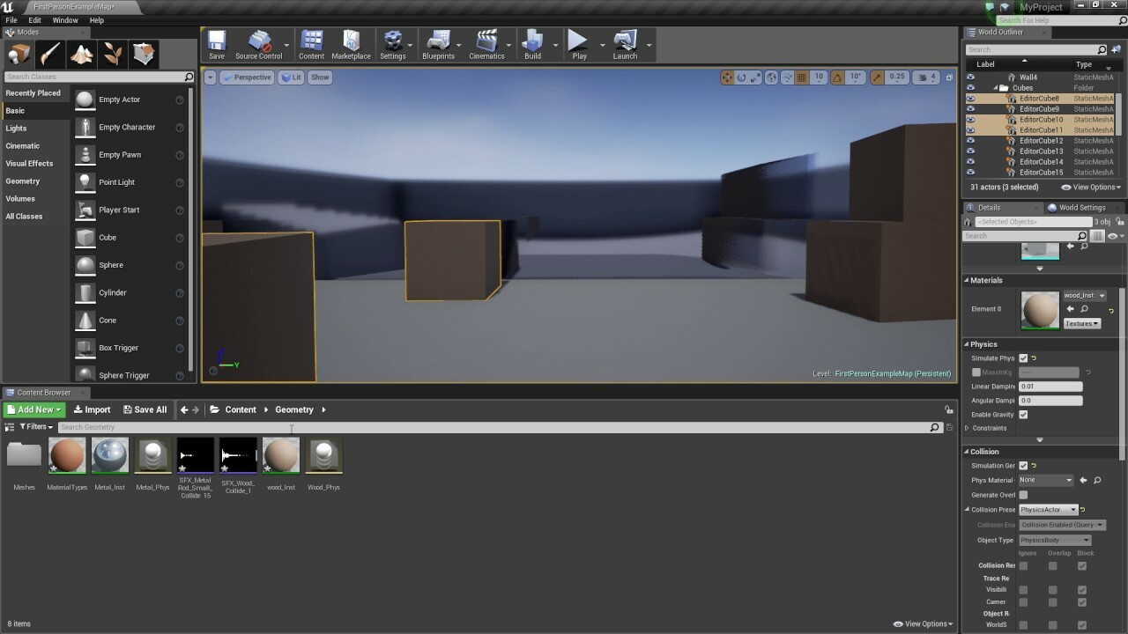The width and height of the screenshot is (1128, 634).
Task: Select the Place Cube tool in Basic modes
Action: 109,237
